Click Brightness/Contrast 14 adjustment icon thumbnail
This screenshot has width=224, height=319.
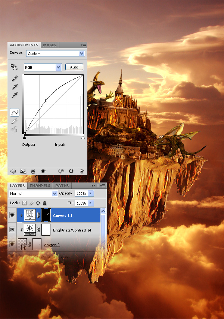point(30,230)
